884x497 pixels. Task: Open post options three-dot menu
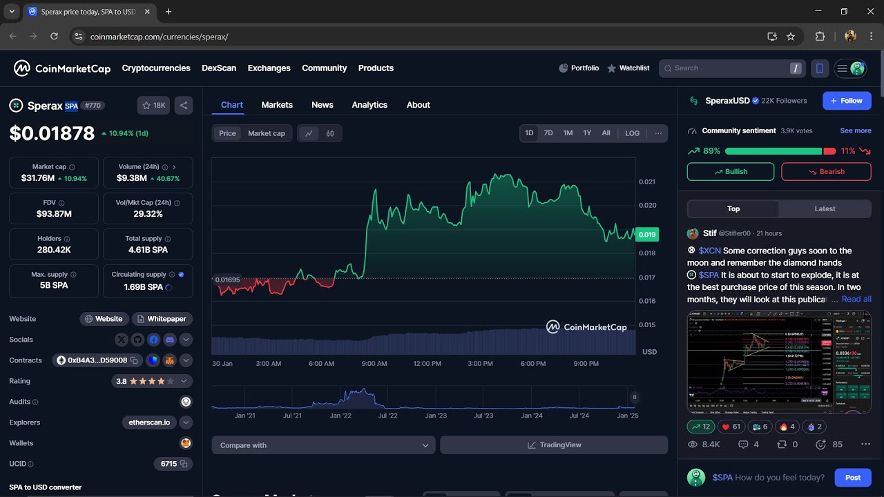coord(865,445)
